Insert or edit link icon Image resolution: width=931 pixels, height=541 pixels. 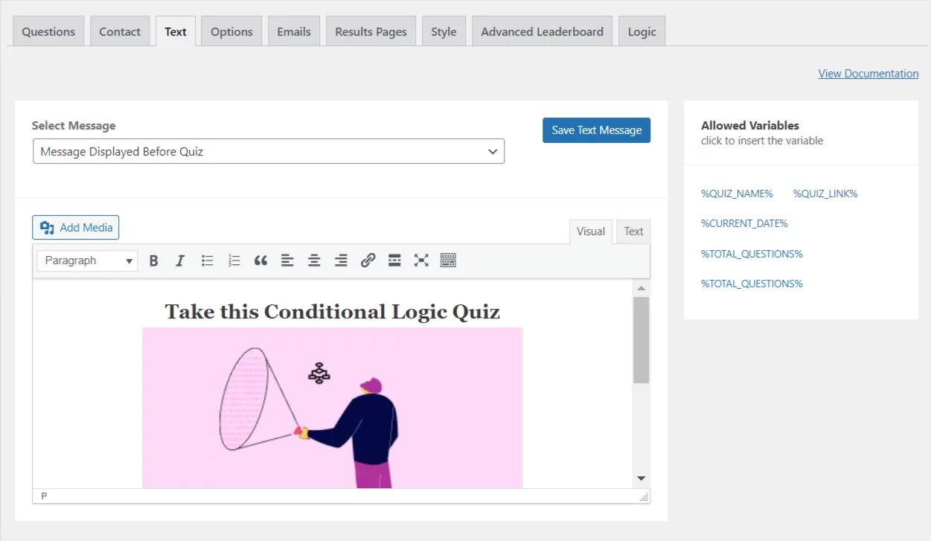(x=368, y=260)
